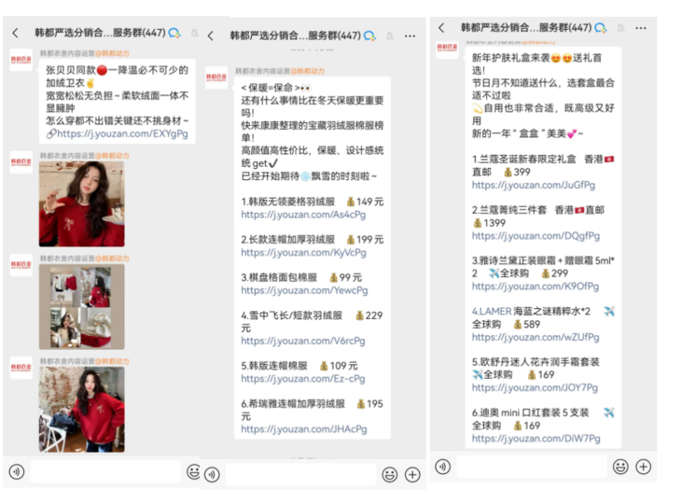Tap text 张贝贝同款 message bubble

pos(118,102)
